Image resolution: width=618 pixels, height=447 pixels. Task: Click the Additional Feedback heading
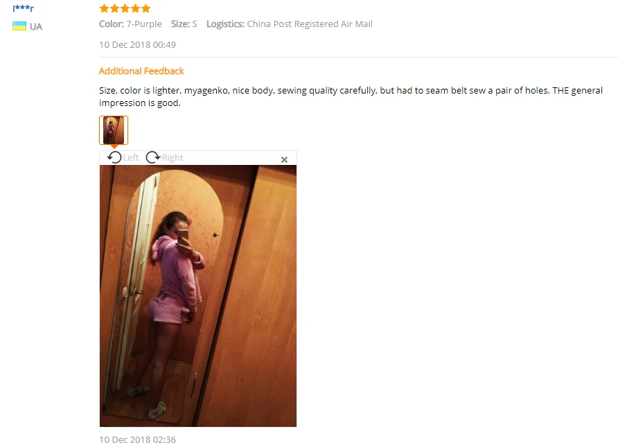pyautogui.click(x=141, y=71)
